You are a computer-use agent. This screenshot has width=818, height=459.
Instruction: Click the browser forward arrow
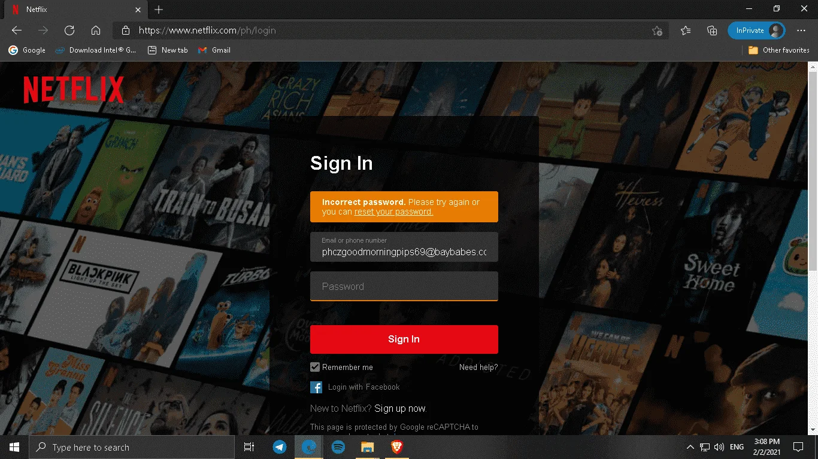coord(43,30)
